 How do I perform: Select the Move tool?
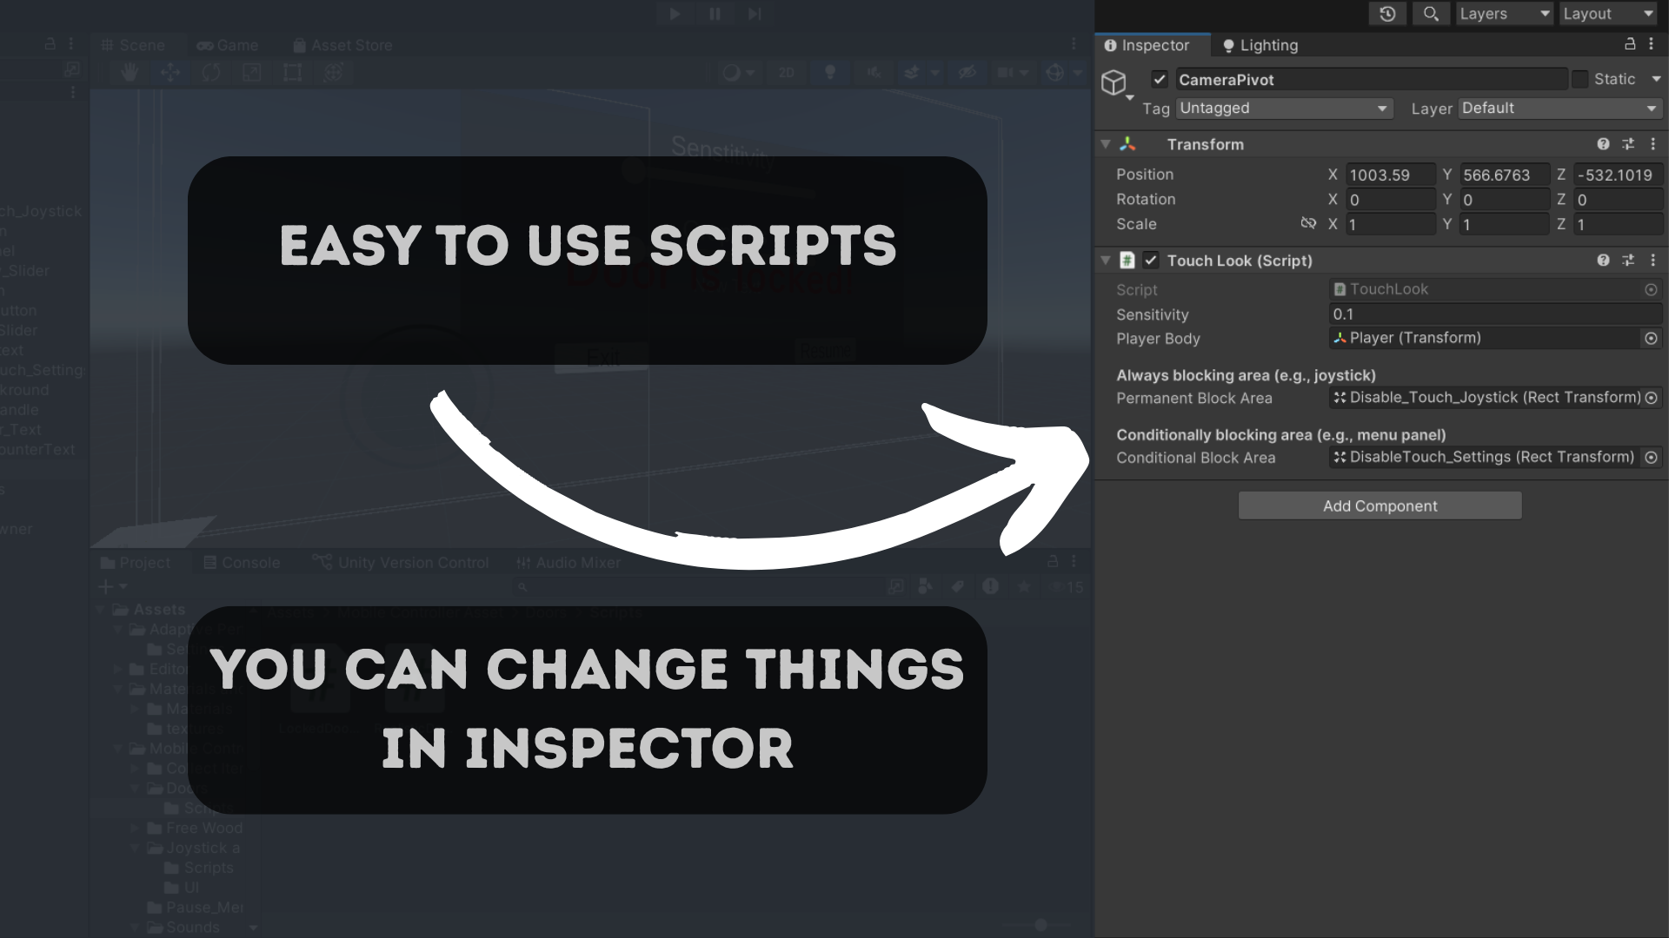point(170,73)
